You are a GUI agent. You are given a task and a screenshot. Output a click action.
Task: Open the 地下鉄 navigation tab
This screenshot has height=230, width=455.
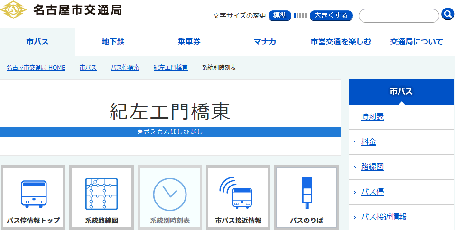point(113,42)
